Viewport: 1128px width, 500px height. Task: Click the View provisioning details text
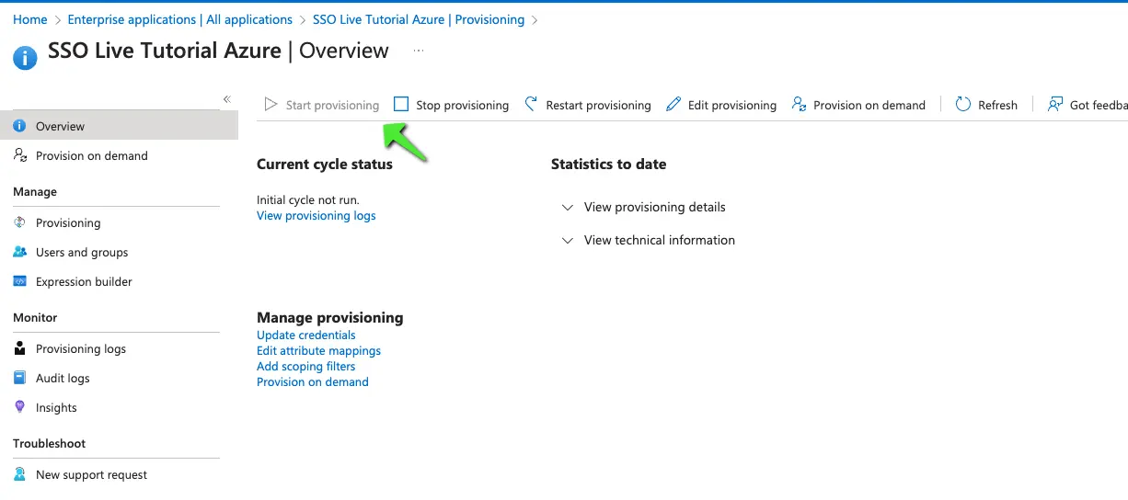[655, 208]
